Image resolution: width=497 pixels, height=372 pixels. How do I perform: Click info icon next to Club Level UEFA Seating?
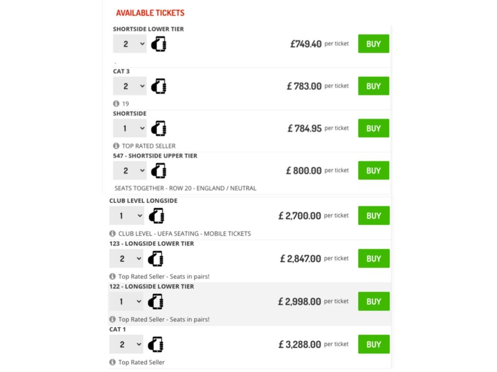[113, 234]
